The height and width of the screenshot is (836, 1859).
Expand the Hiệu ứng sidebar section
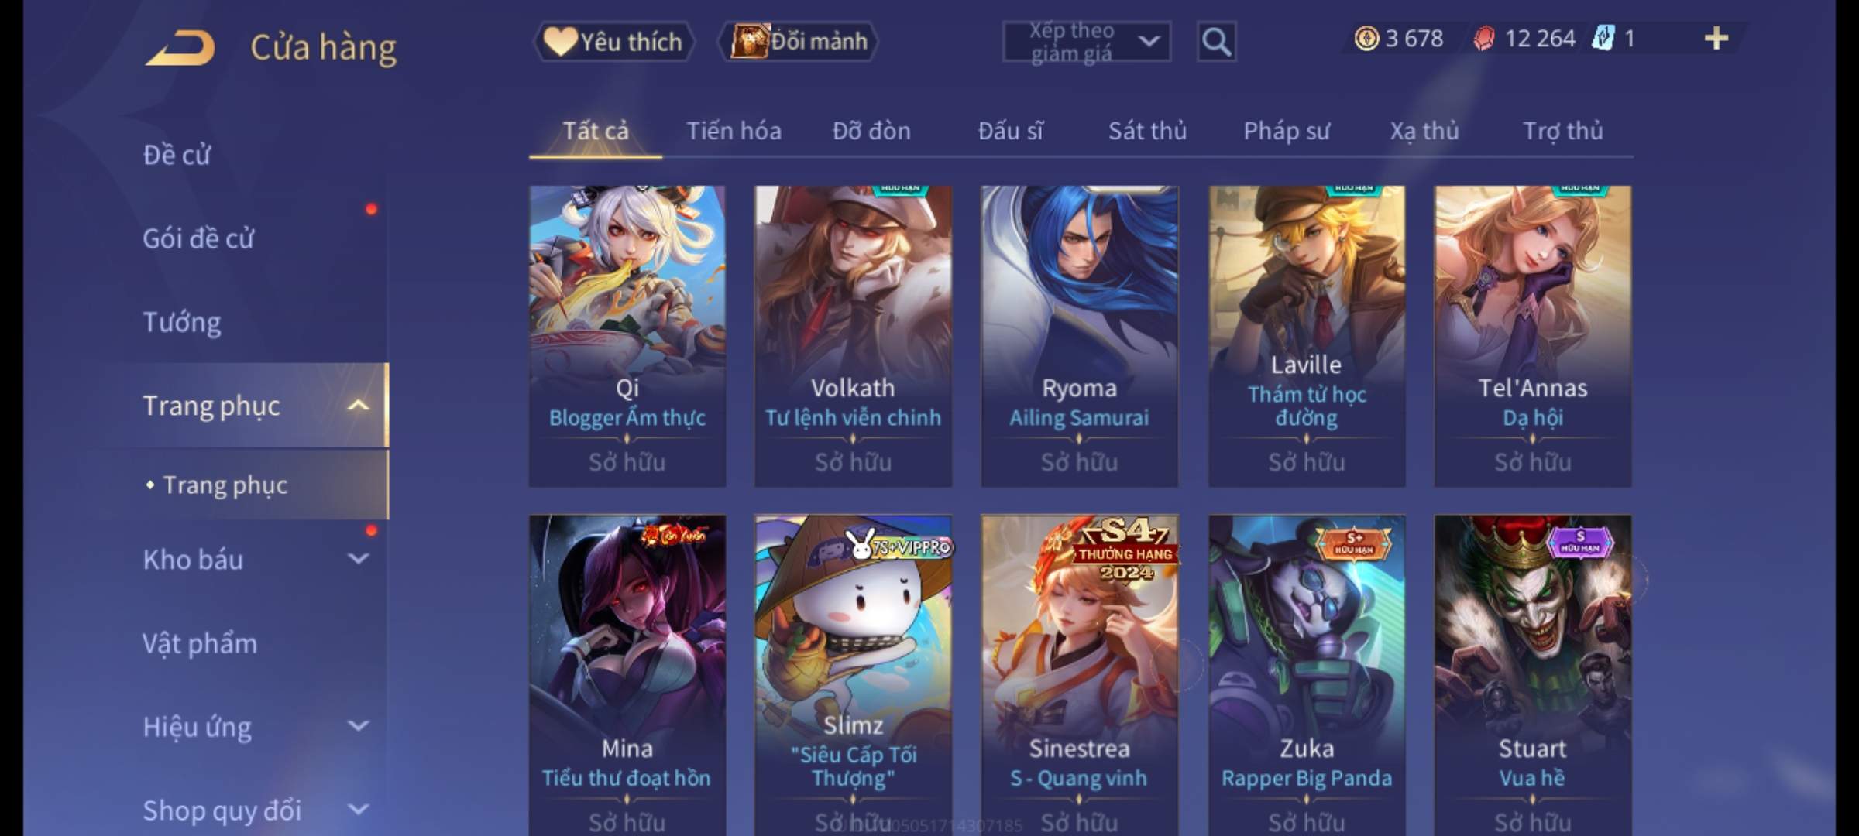pyautogui.click(x=358, y=726)
